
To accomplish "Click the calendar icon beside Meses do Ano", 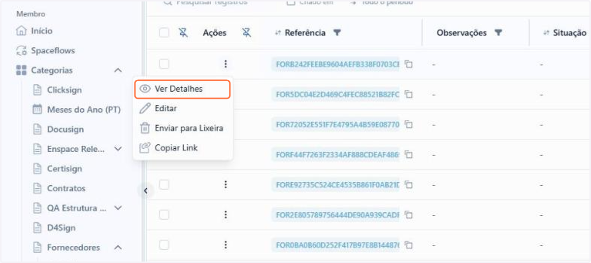I will [37, 109].
